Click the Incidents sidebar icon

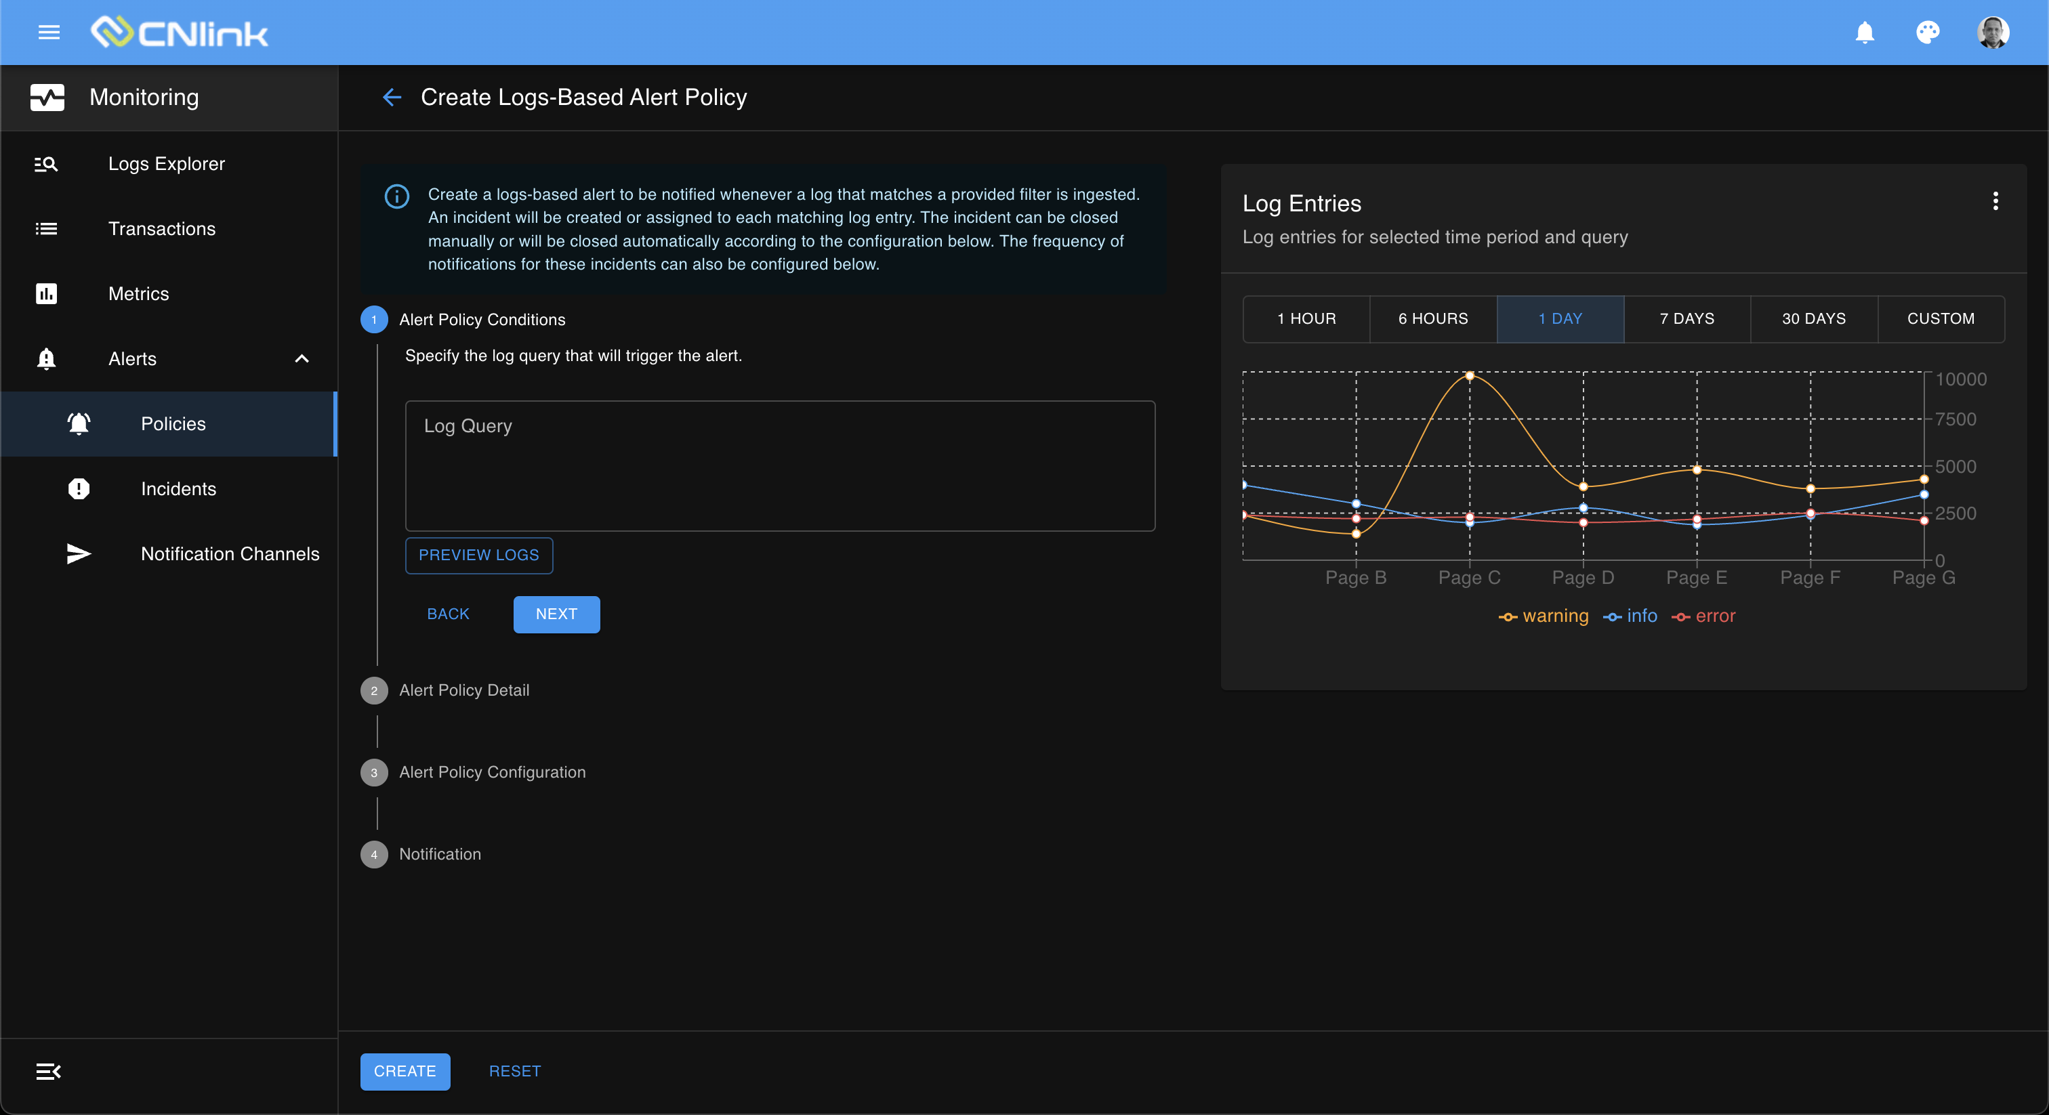tap(80, 488)
